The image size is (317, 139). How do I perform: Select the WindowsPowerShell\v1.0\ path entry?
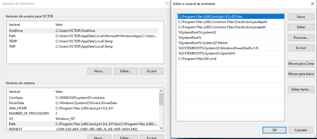[x=231, y=48]
